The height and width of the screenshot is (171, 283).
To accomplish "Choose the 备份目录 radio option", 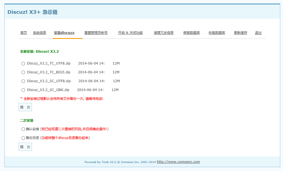I will (23, 138).
